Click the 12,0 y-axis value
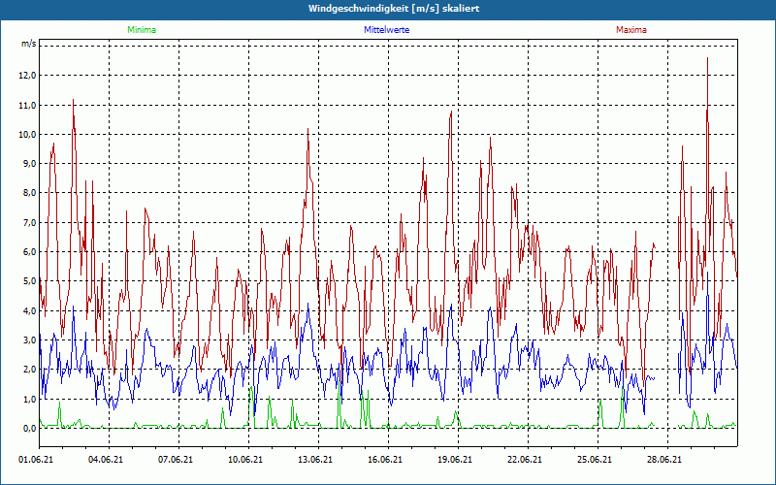The height and width of the screenshot is (485, 776). coord(28,76)
